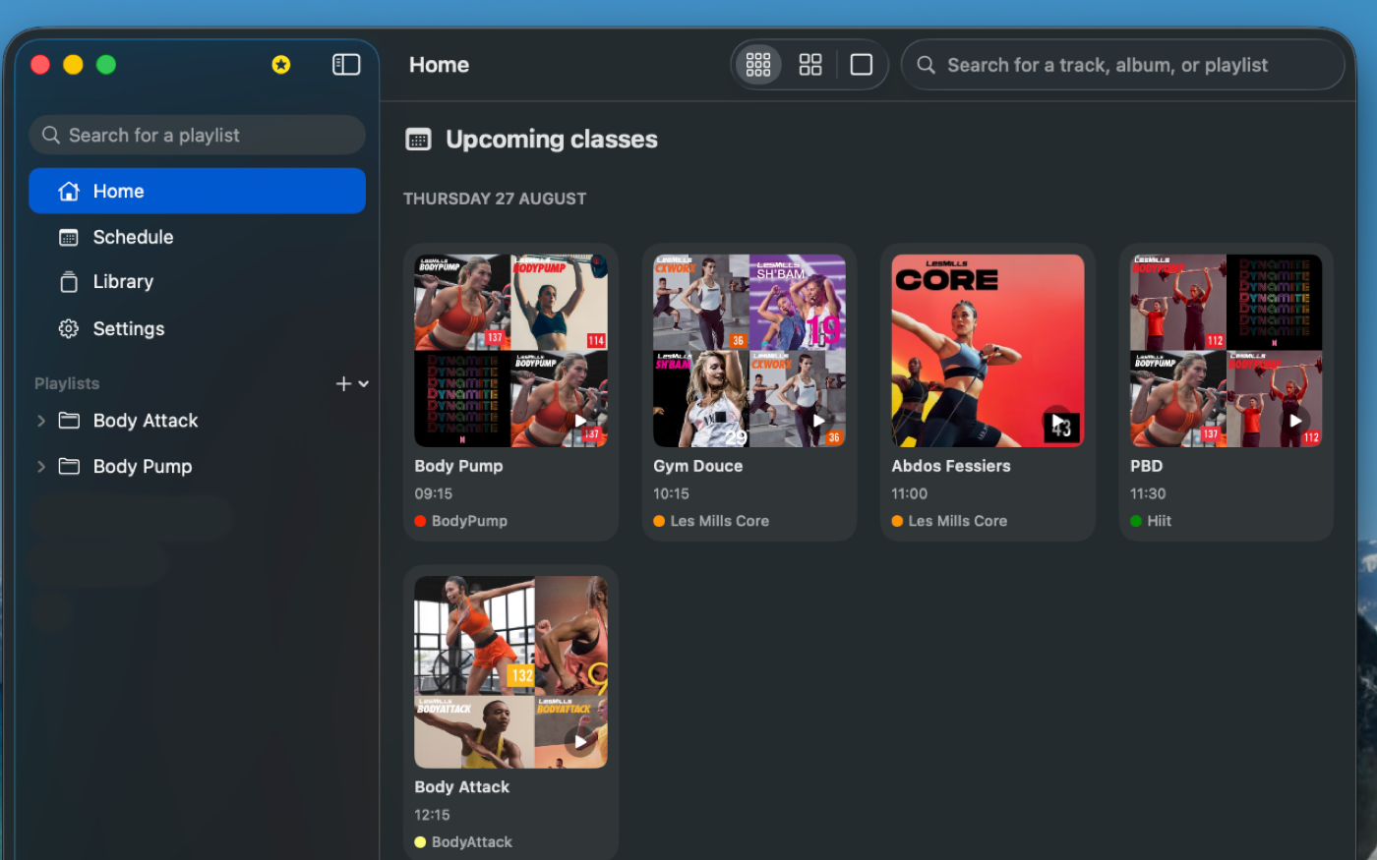Image resolution: width=1377 pixels, height=860 pixels.
Task: Click Les Mills Core under Abdos Fessiers
Action: tap(957, 521)
